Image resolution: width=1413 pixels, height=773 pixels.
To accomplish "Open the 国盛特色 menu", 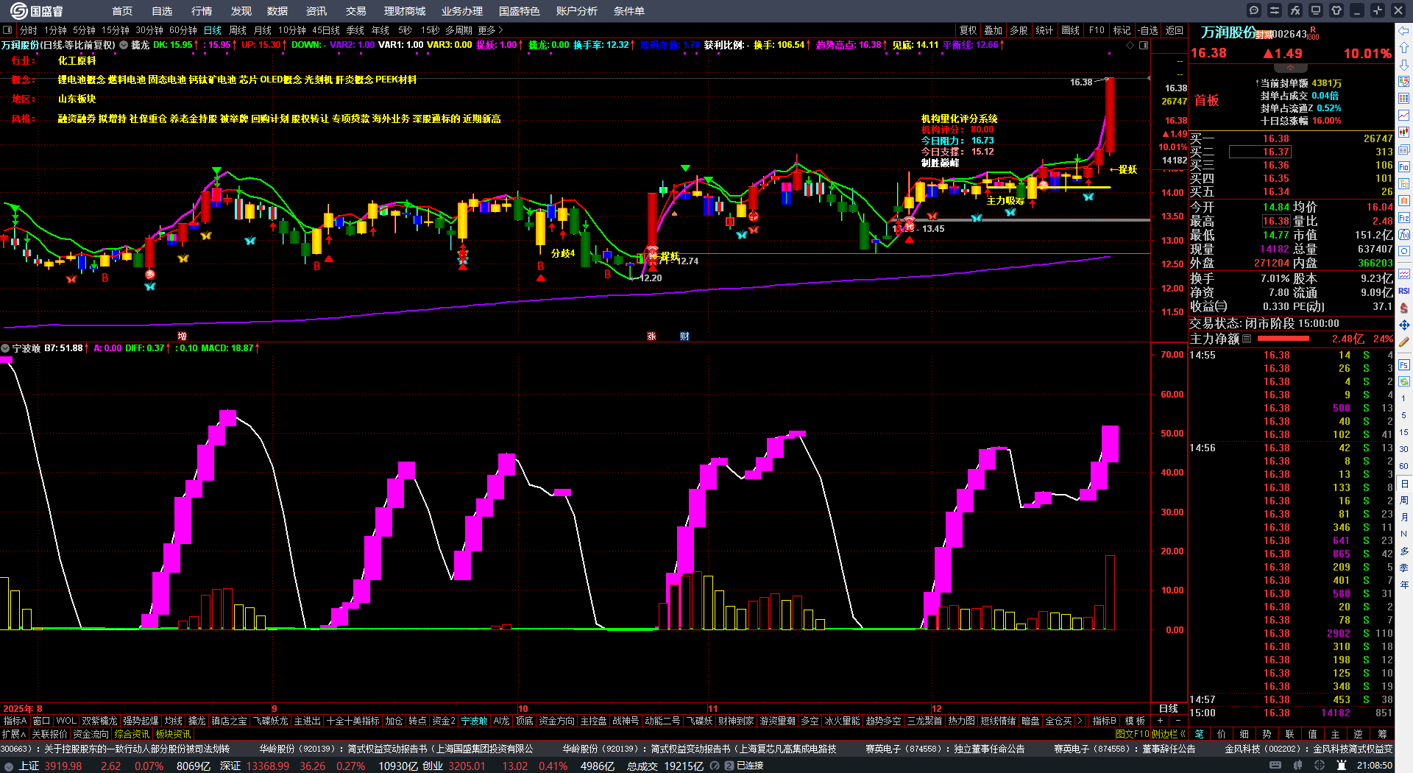I will pyautogui.click(x=520, y=11).
